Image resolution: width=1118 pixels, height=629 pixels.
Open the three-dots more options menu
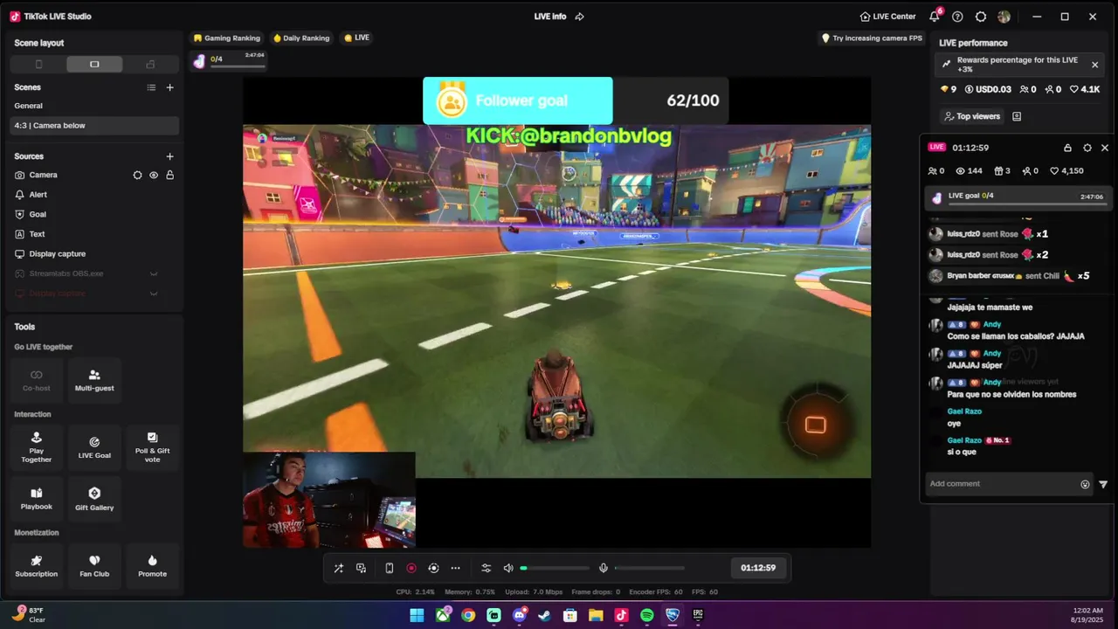point(455,568)
